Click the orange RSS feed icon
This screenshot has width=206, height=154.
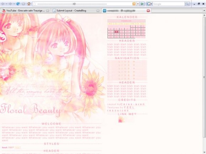[x=134, y=4]
